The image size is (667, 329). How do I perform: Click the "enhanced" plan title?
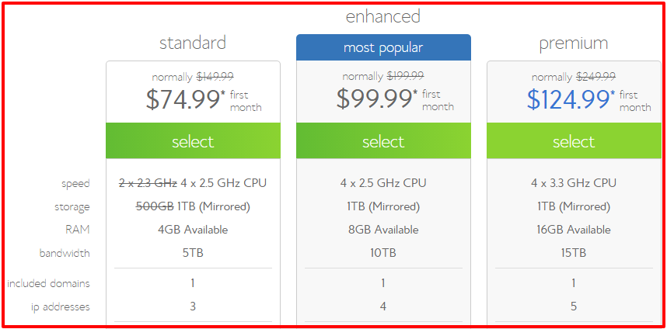383,16
